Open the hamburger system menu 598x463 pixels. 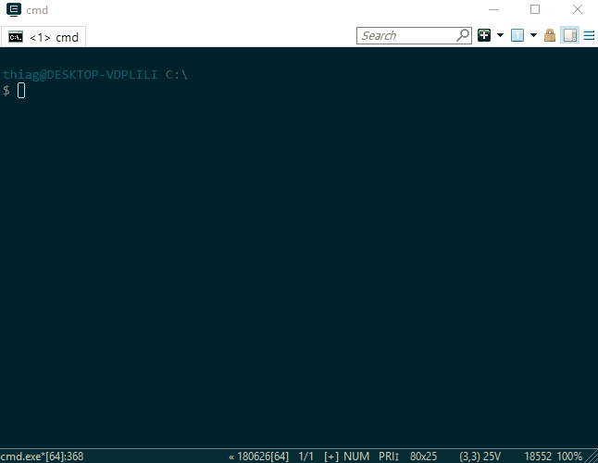(589, 35)
